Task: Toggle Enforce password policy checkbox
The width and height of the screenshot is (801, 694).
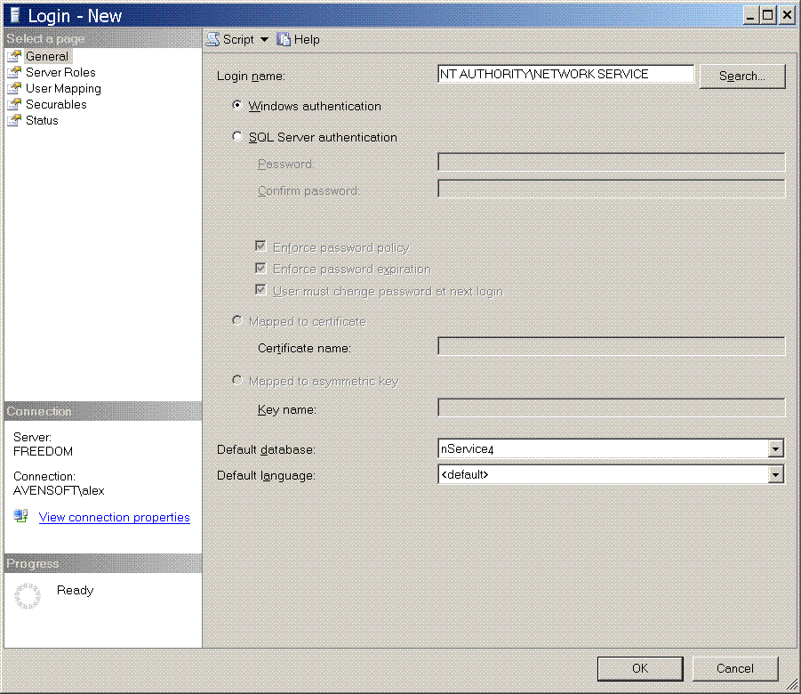Action: tap(260, 246)
